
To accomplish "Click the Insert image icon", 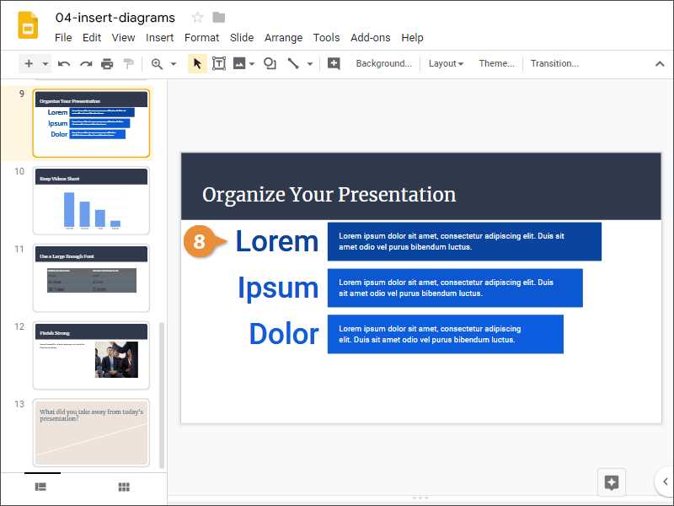I will 239,64.
